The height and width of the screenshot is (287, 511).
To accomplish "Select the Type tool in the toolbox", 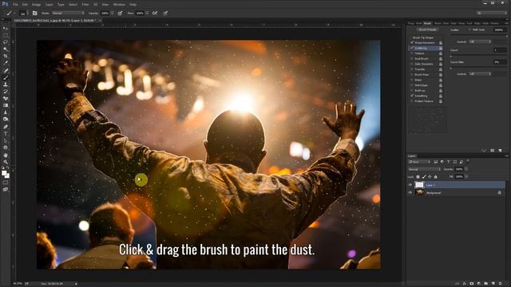I will pyautogui.click(x=6, y=134).
